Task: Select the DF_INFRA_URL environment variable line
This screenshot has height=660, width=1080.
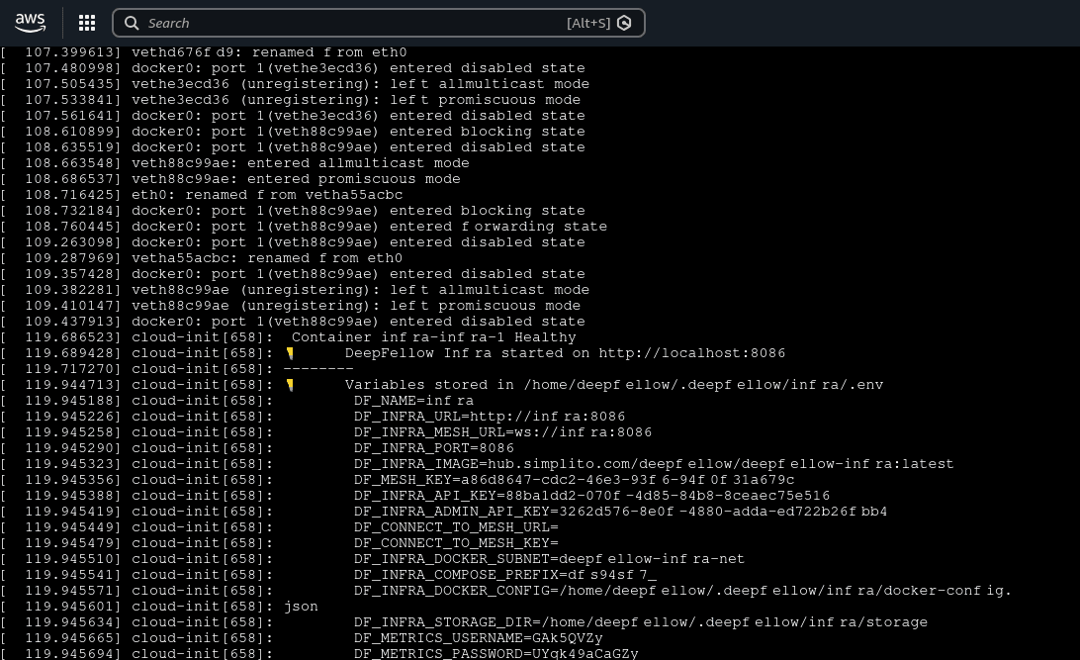Action: pos(492,416)
